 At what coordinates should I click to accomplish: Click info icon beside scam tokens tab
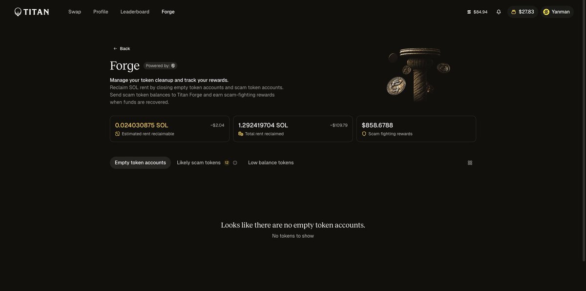point(235,163)
